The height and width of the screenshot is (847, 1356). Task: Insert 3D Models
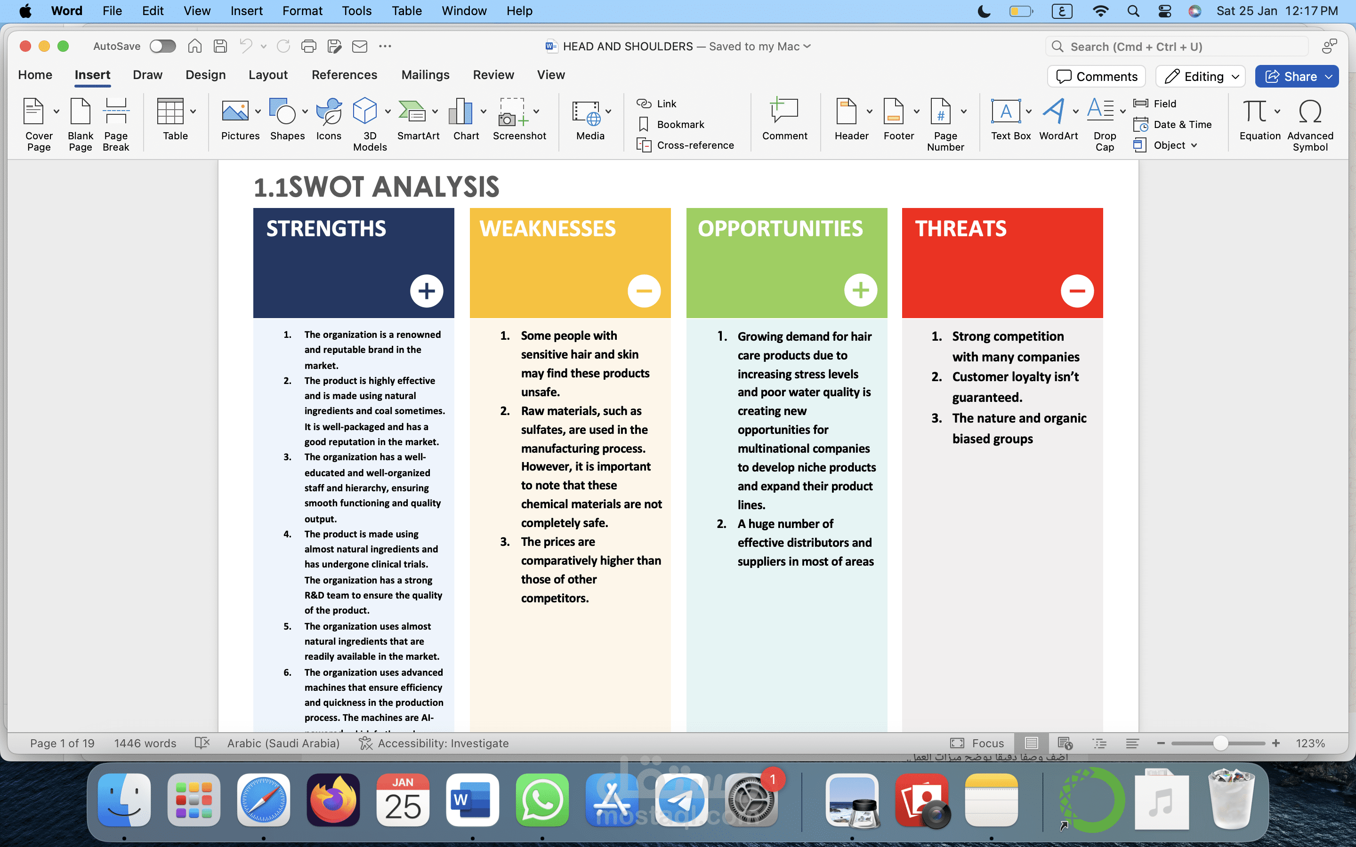370,124
